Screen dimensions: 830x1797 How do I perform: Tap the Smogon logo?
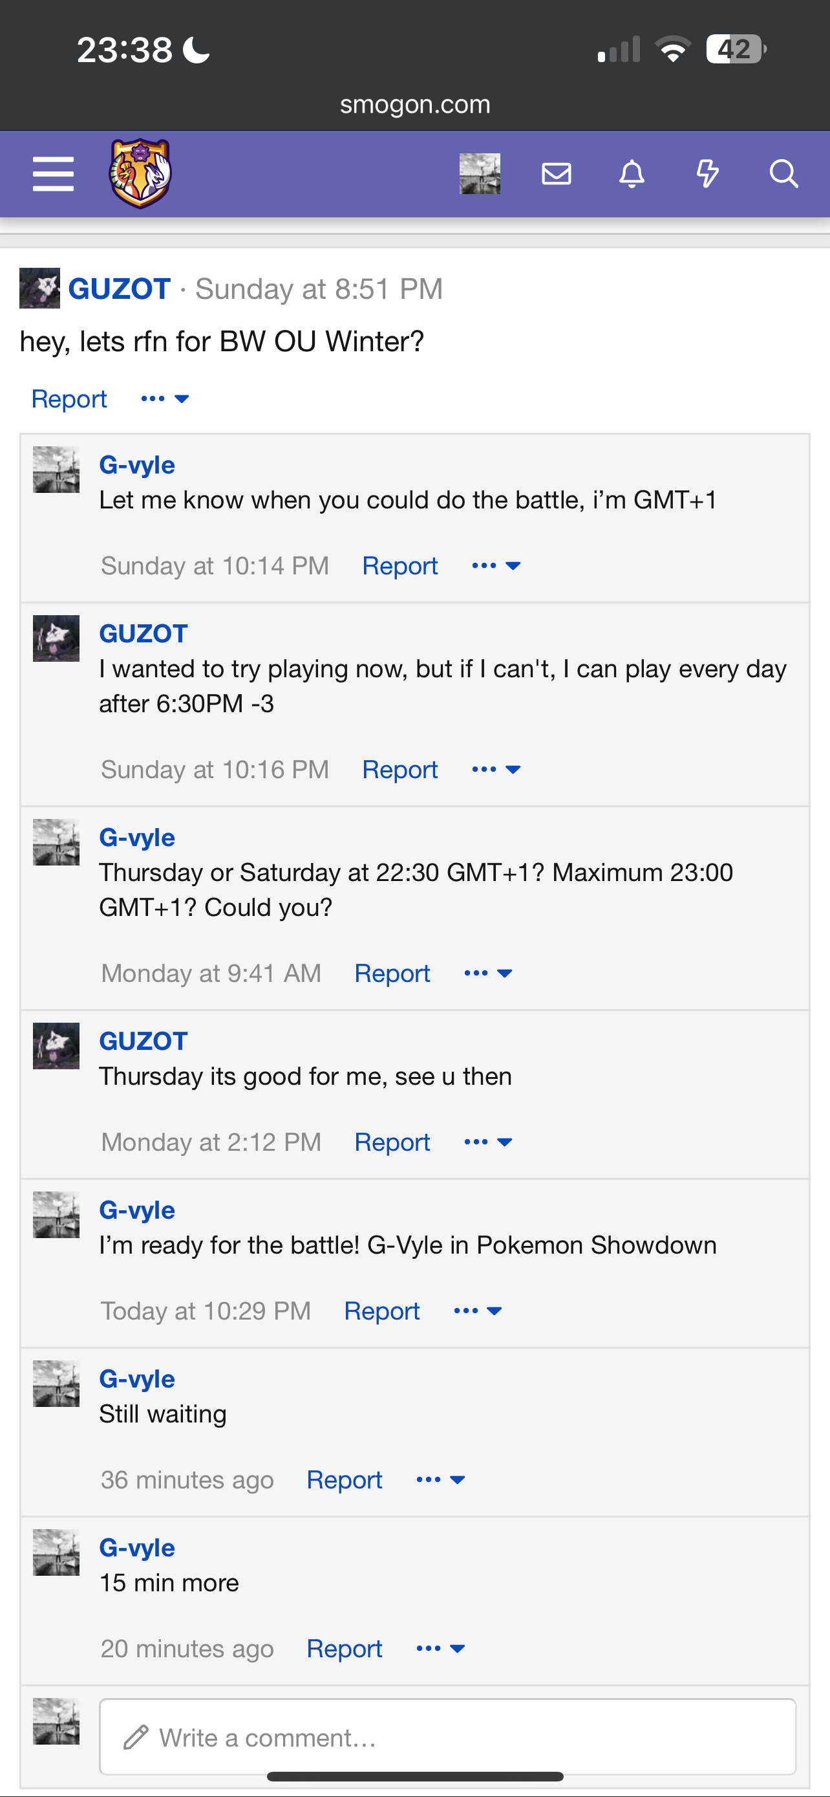pyautogui.click(x=140, y=174)
